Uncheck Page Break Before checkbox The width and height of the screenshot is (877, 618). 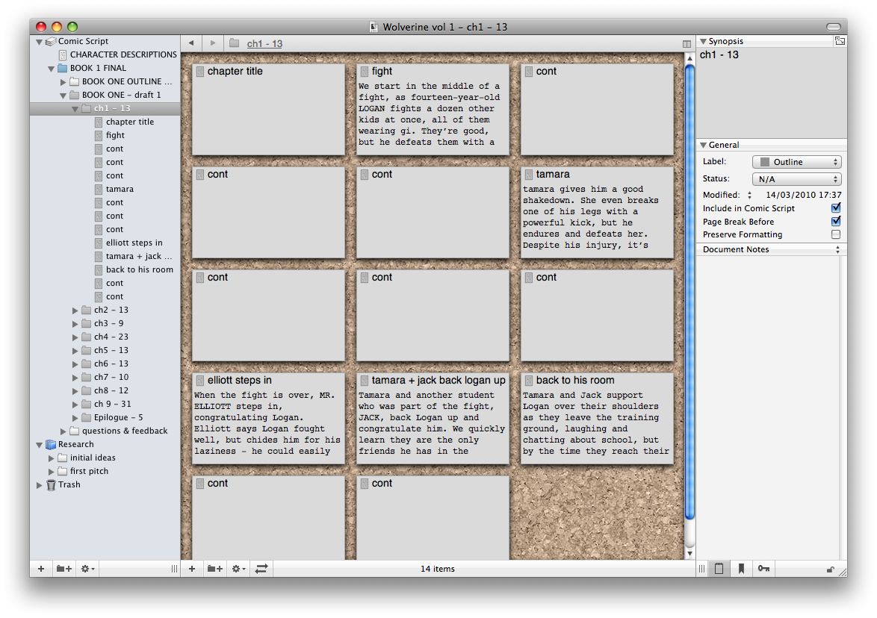point(836,222)
